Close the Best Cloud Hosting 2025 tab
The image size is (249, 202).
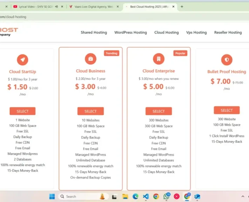point(173,7)
